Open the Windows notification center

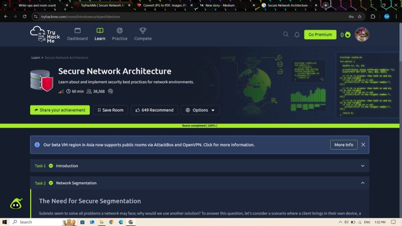click(393, 222)
